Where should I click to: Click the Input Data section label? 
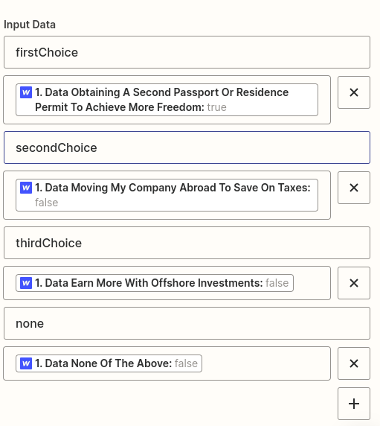[30, 25]
